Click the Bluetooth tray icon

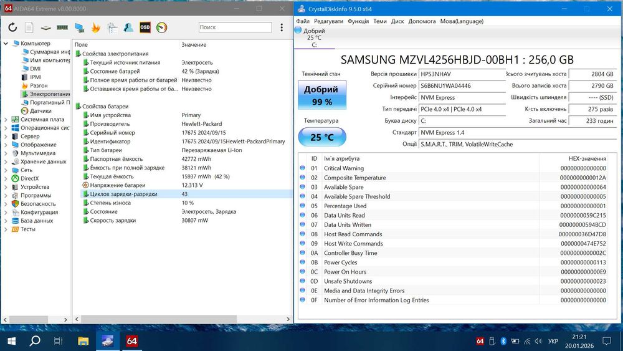coord(503,341)
